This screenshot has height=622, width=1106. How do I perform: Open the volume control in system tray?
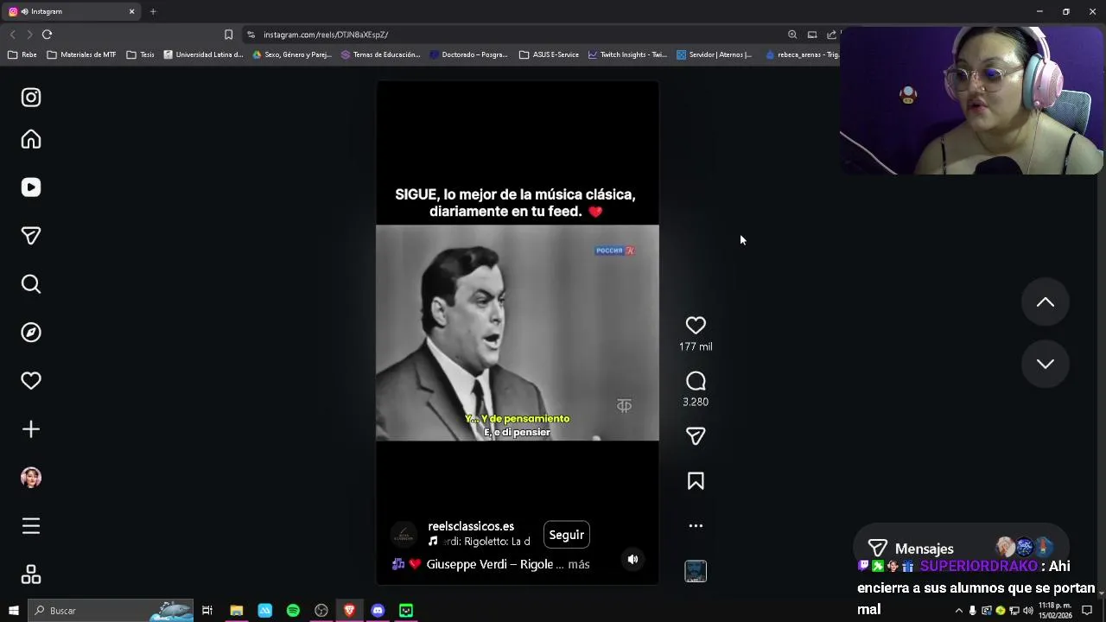coord(1028,611)
